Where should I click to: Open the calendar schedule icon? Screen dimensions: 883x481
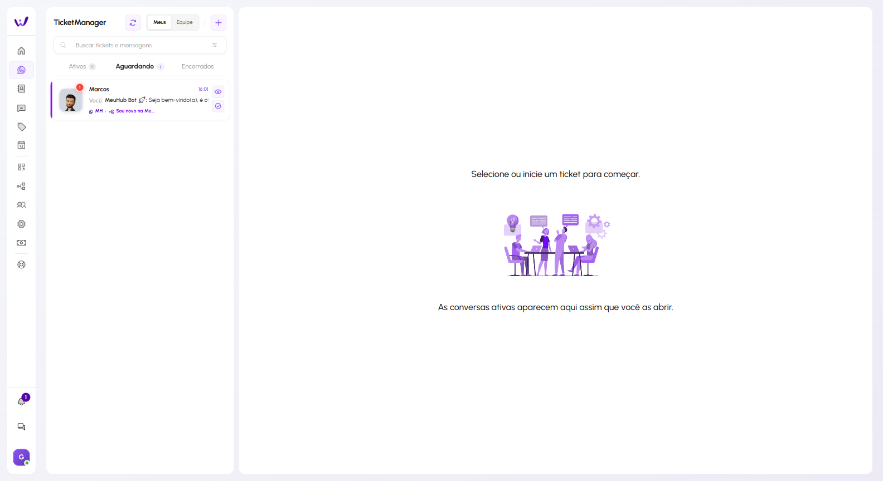(21, 145)
